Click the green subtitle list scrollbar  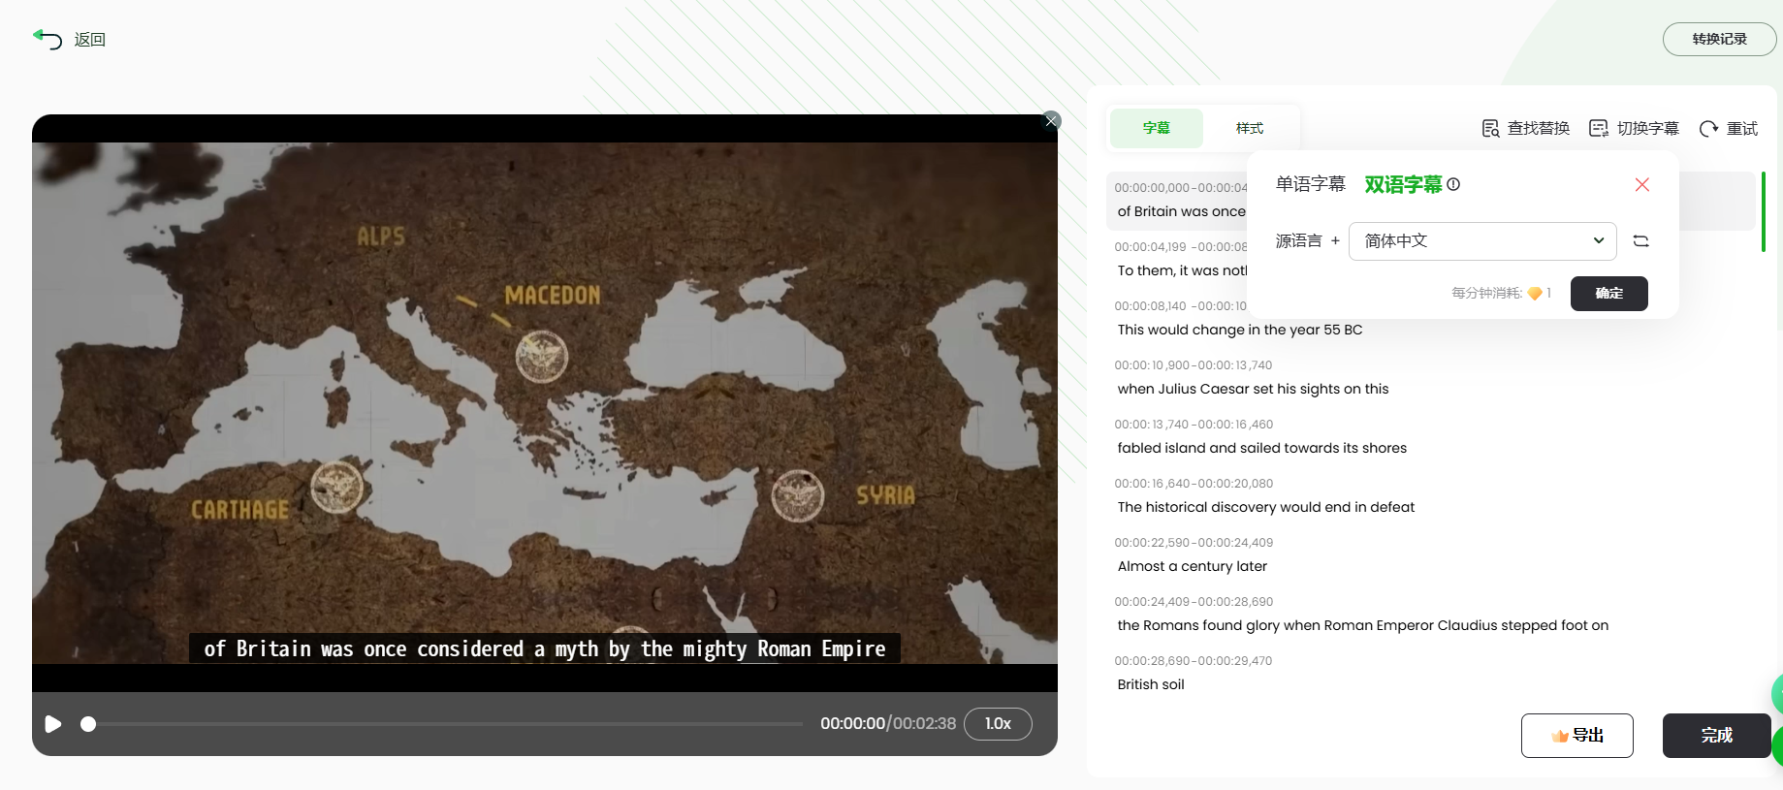pos(1763,211)
